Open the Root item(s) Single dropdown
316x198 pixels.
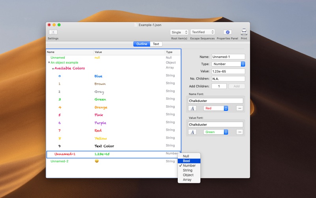[x=179, y=32]
